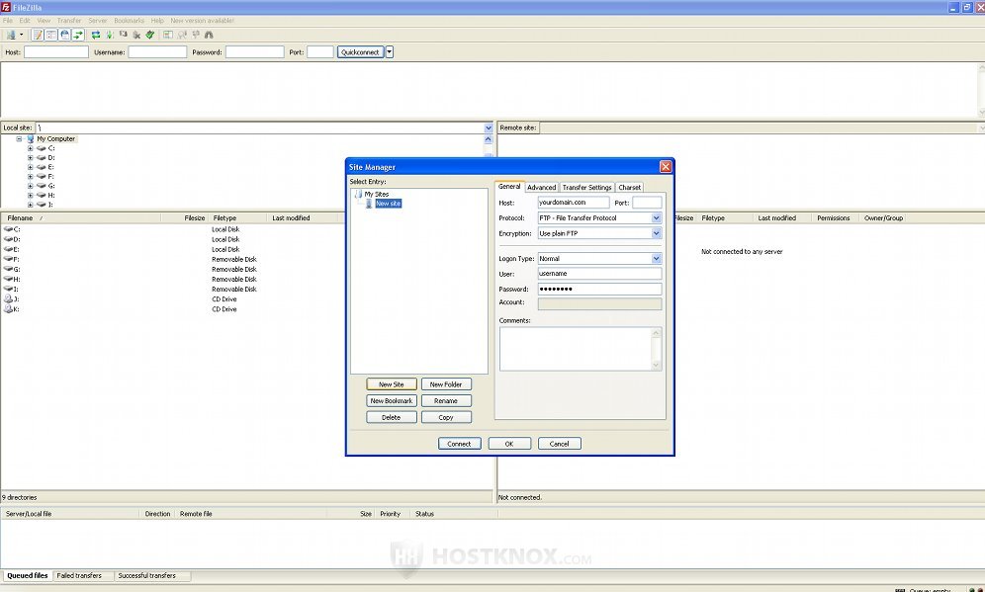Click the Delete button
Screen dimensions: 985x592
point(392,417)
